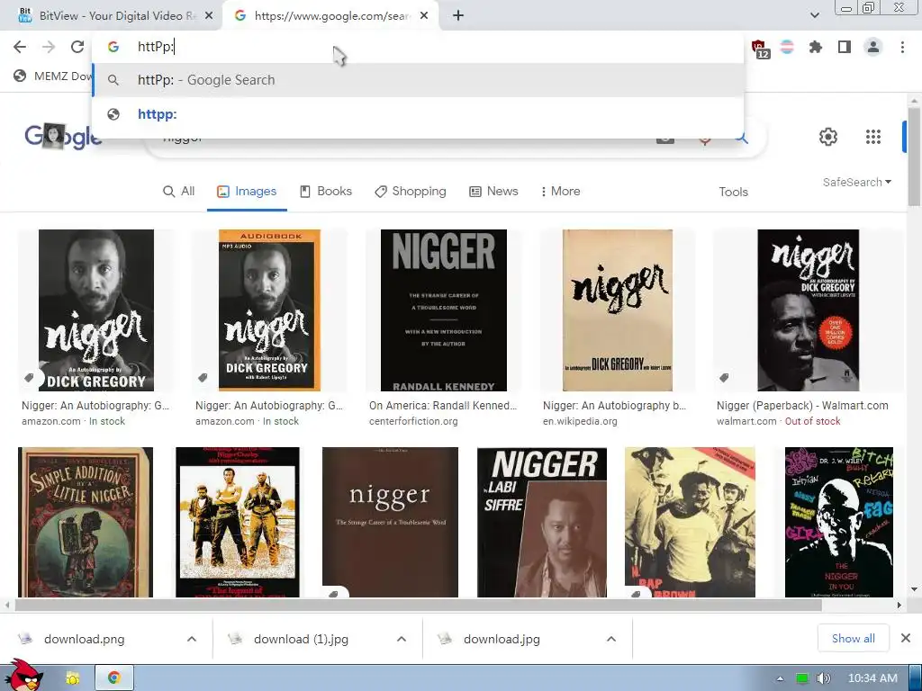Open the Labi Siffre album cover thumbnail
This screenshot has height=691, width=922.
541,523
